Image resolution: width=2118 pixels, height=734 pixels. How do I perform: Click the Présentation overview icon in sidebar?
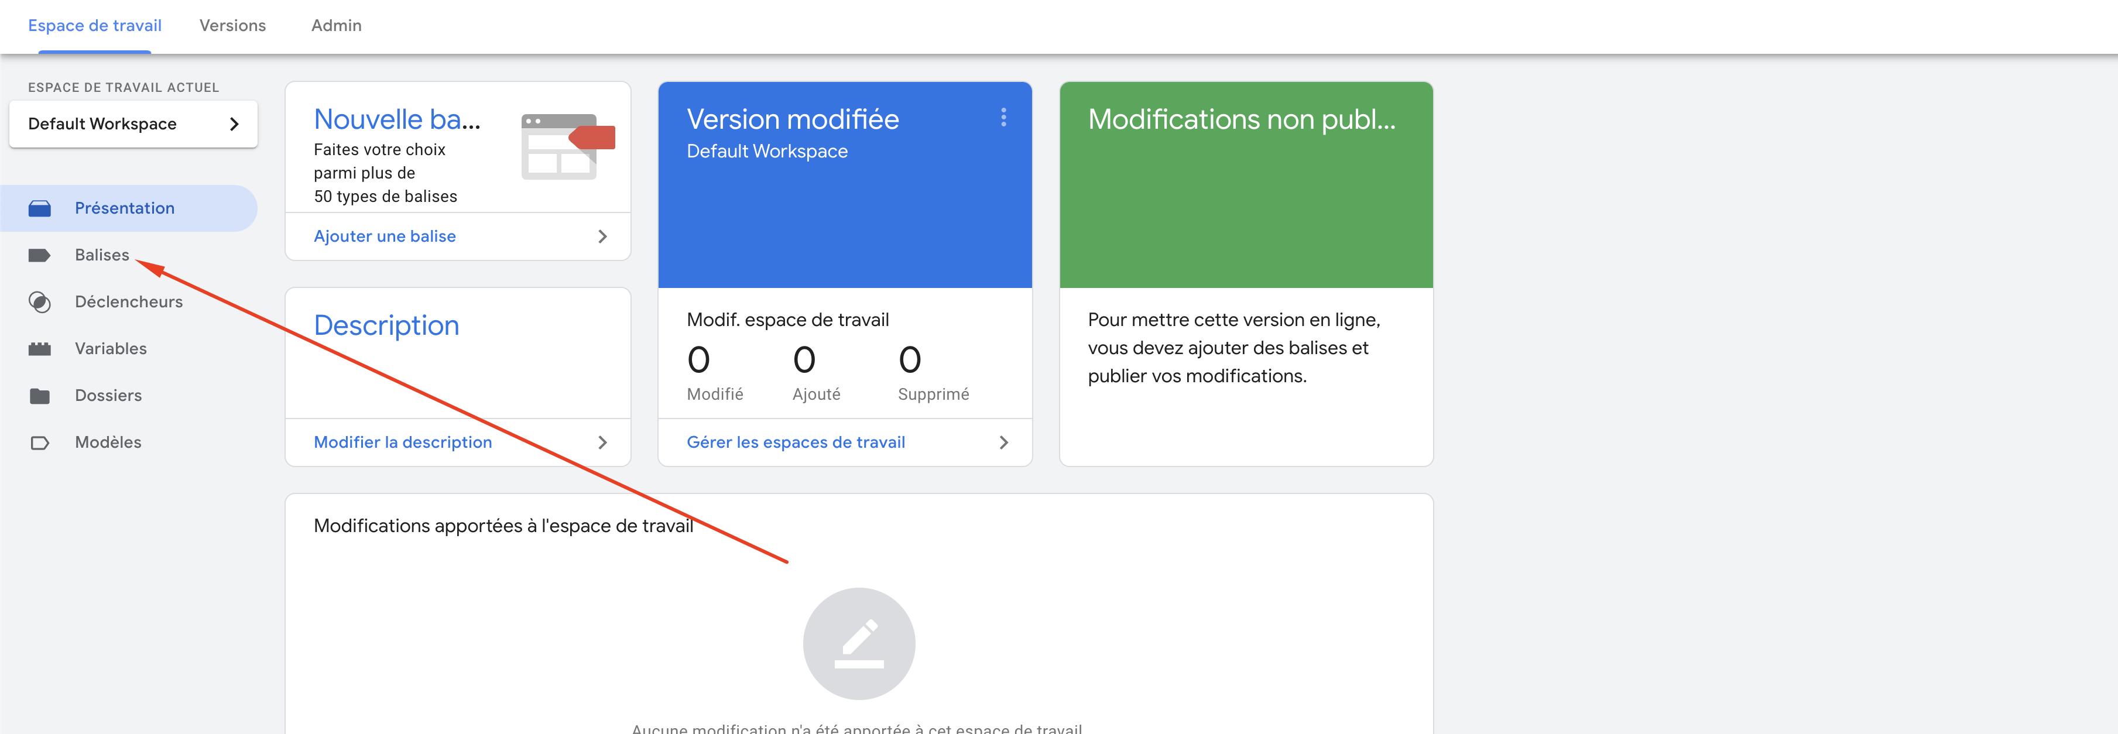pos(39,209)
